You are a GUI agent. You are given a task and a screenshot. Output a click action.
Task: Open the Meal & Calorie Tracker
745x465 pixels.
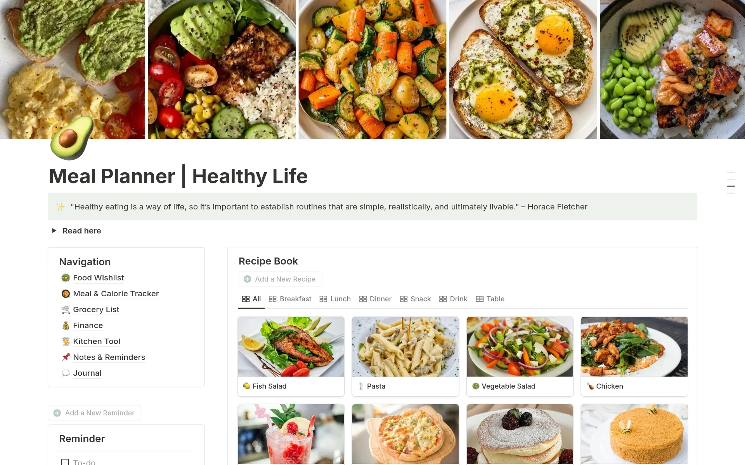point(116,294)
